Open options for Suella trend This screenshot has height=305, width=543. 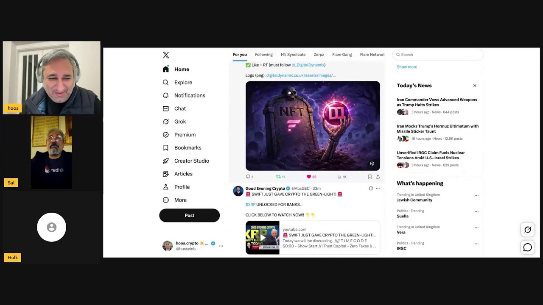(476, 212)
